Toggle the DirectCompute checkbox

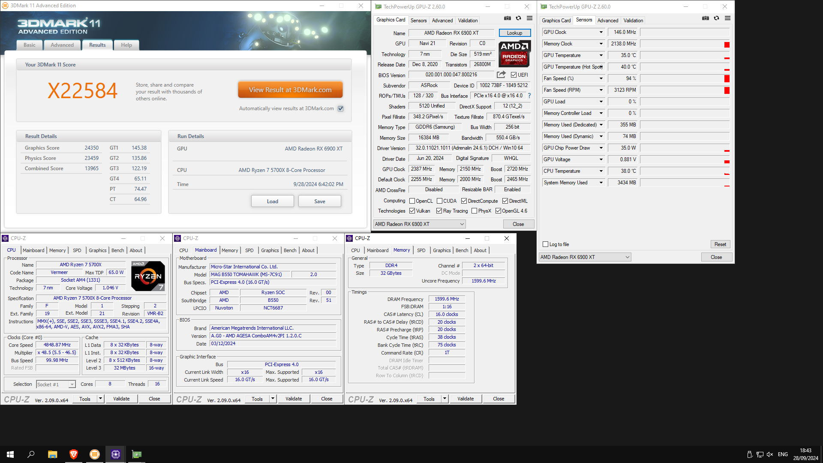coord(464,201)
